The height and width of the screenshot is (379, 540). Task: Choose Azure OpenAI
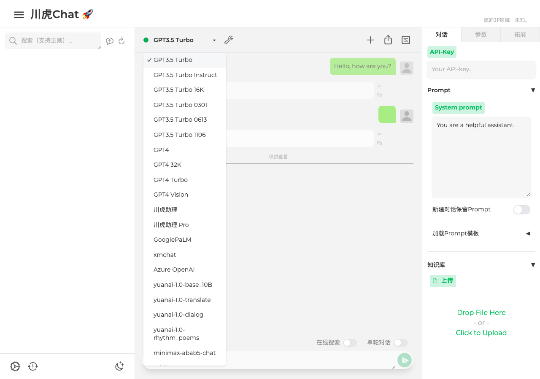[x=185, y=270]
